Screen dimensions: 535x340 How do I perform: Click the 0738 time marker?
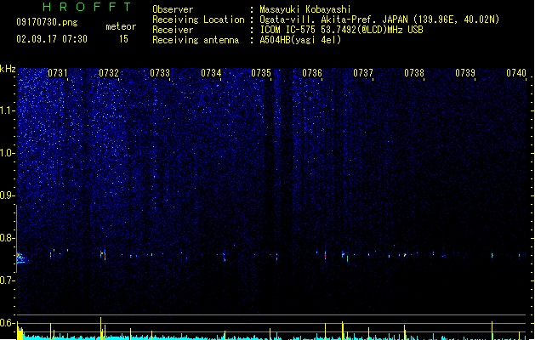(x=414, y=73)
